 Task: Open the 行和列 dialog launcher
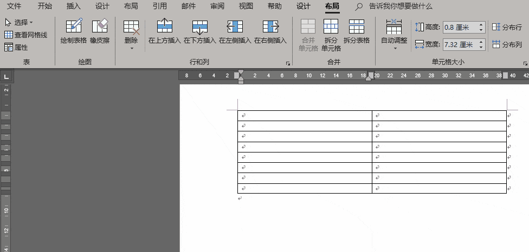[288, 63]
